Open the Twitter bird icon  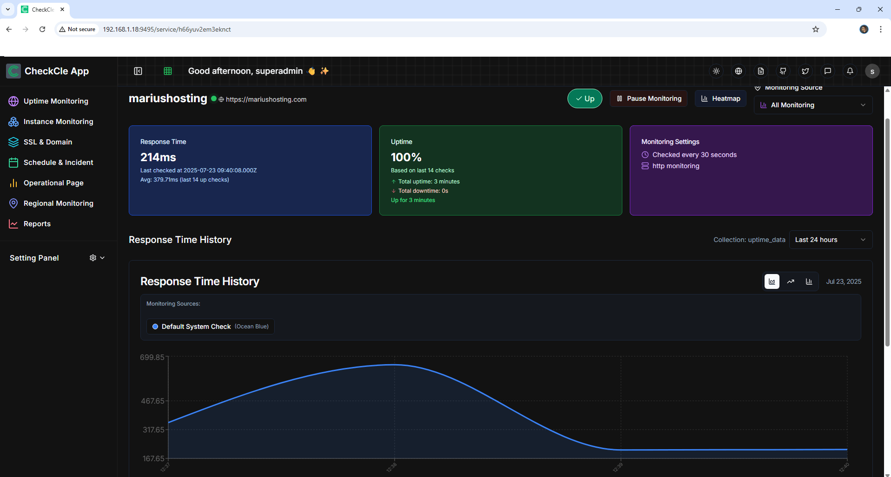click(805, 71)
